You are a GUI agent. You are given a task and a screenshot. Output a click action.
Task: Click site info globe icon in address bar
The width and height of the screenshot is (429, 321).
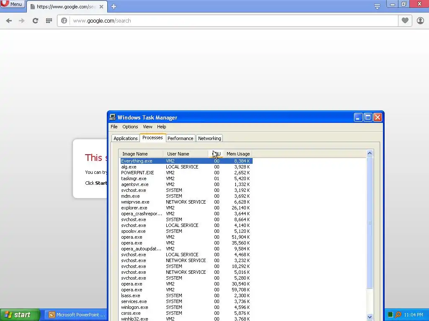64,21
